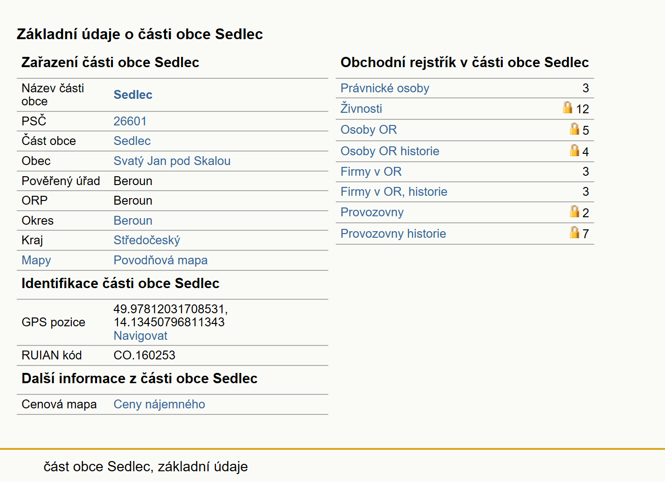Click the lock icon beside Osoby OR
Image resolution: width=665 pixels, height=482 pixels.
tap(575, 129)
